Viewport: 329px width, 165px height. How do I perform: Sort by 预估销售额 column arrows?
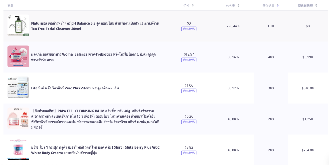(x=316, y=6)
